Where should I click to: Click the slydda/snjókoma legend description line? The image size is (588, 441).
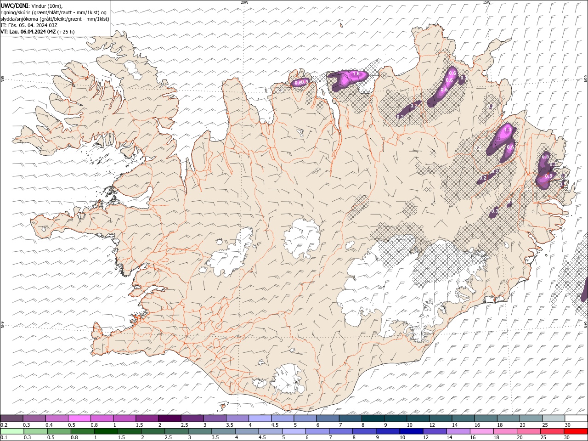[x=55, y=19]
